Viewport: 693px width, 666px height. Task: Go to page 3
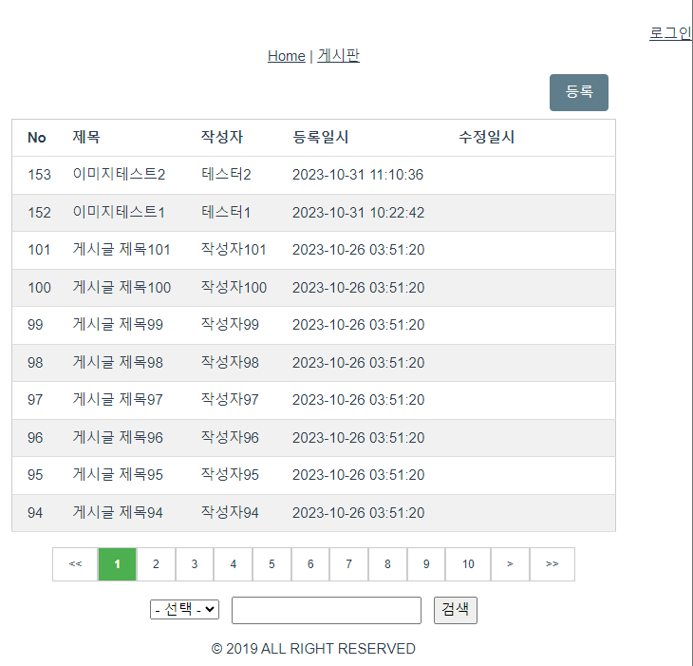(195, 564)
